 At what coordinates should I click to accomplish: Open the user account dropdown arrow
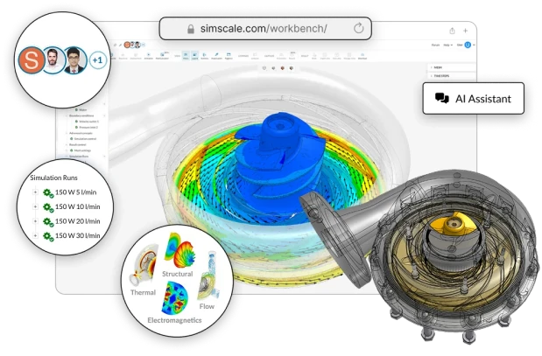tap(474, 45)
